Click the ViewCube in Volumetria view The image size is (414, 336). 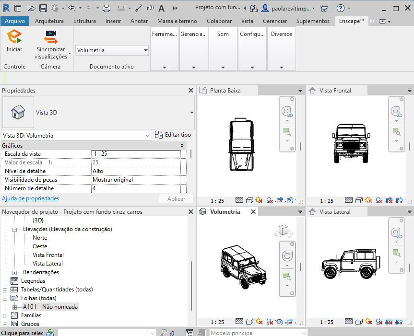(284, 231)
